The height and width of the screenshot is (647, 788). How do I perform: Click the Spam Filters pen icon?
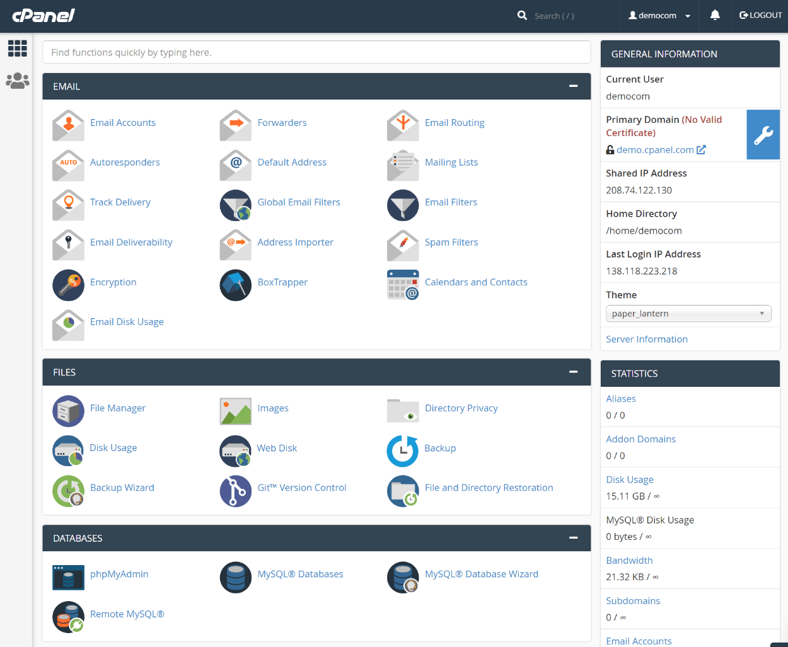[403, 244]
